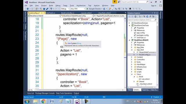The image size is (186, 104).
Task: Click the browser Refresh icon in the toolbar
Action: tap(104, 9)
